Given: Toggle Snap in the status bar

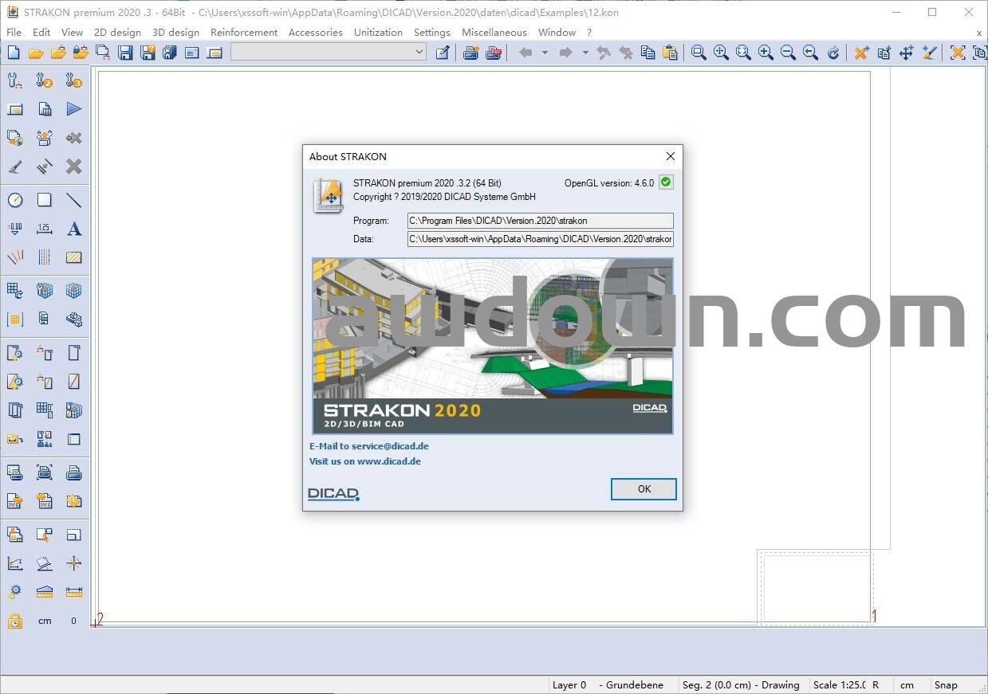Looking at the screenshot, I should 946,684.
